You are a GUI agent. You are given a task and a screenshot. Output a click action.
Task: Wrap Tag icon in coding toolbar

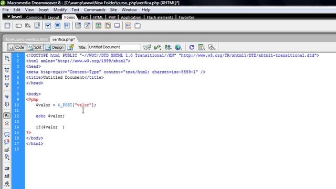click(x=7, y=150)
